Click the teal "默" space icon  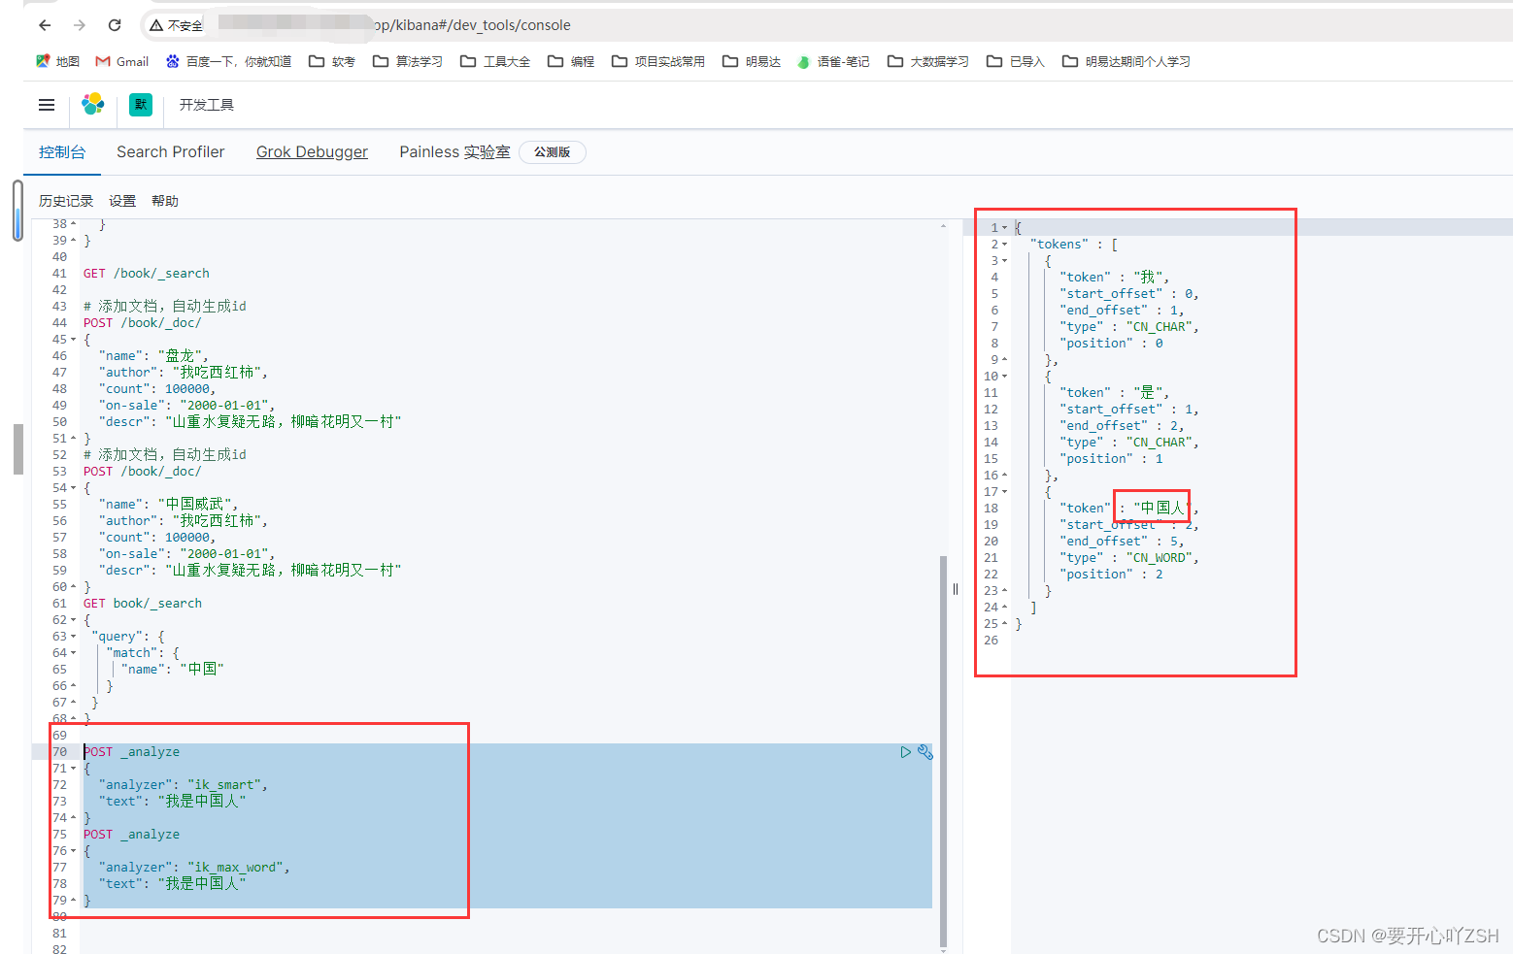(140, 105)
